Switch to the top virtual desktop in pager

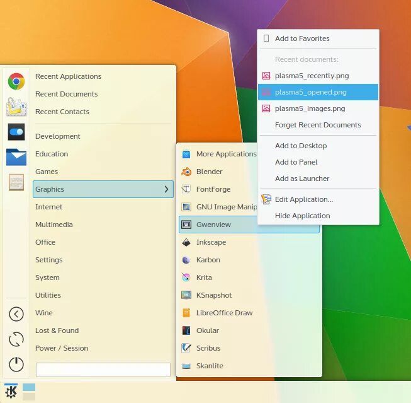pos(29,387)
